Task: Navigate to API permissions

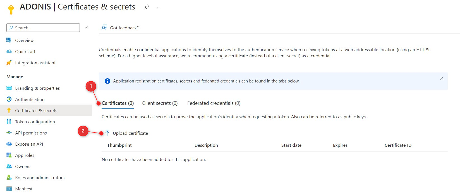Action: click(31, 133)
